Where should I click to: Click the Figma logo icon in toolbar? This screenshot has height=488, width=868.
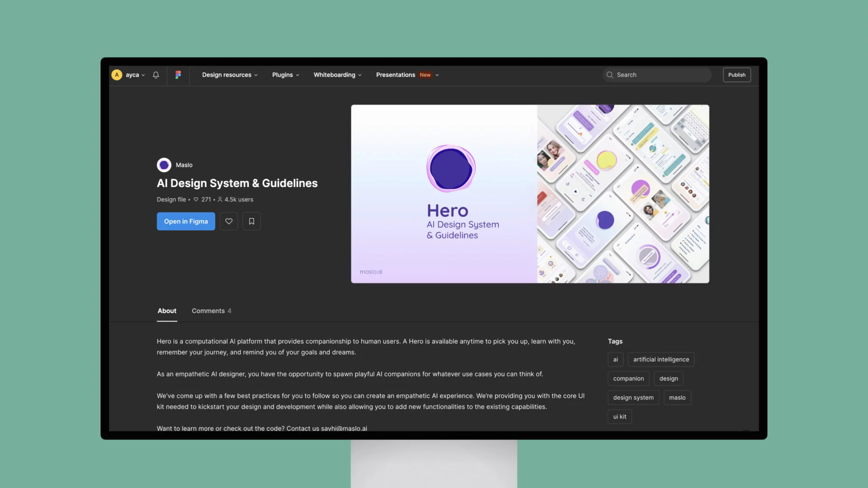click(178, 75)
